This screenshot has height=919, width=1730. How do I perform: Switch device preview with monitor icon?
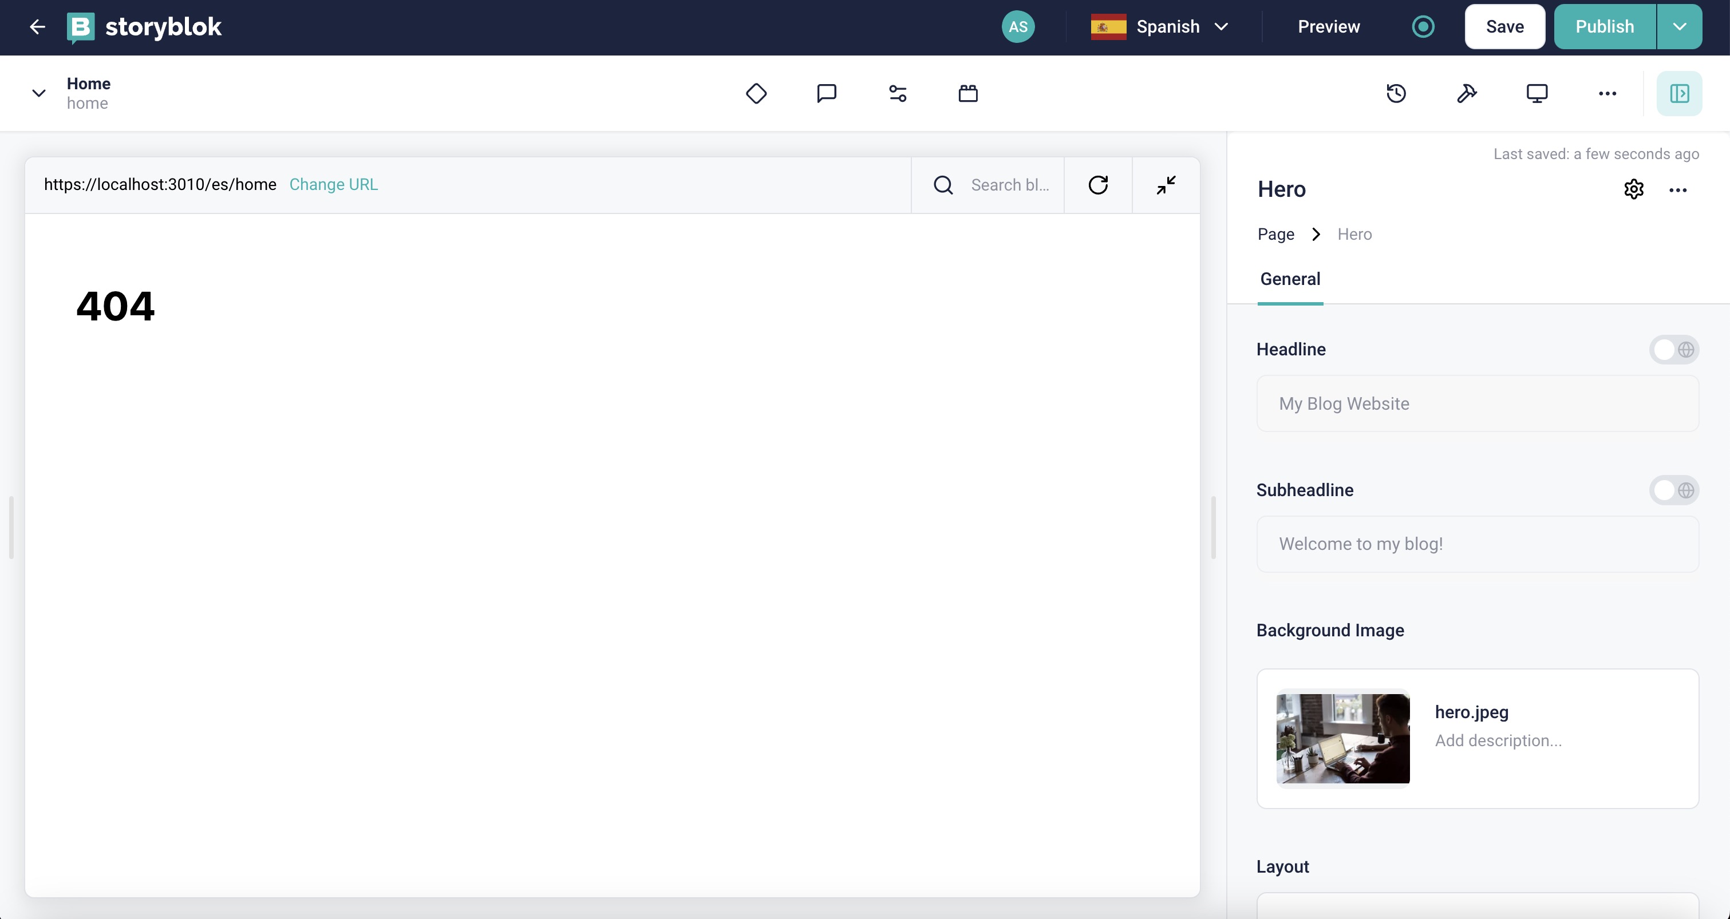point(1538,93)
